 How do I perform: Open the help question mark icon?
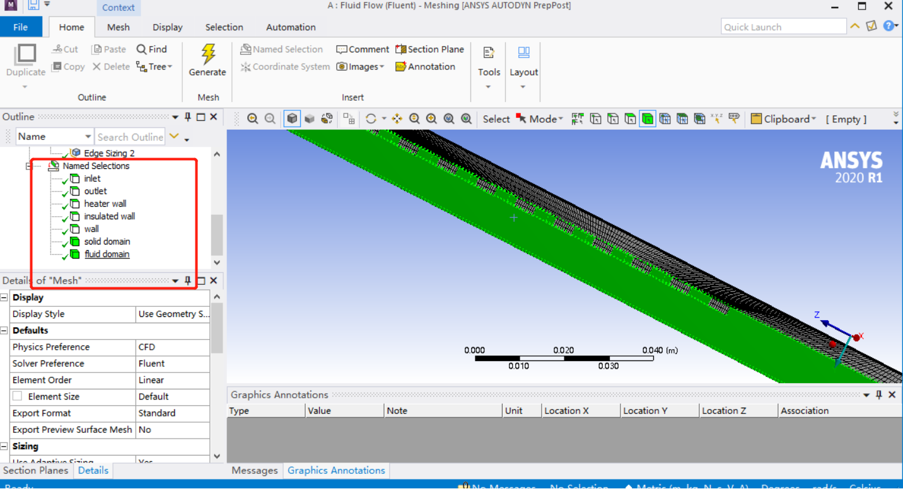click(889, 26)
